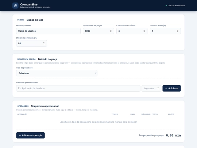
Task: Click the Segundos stepper arrows
Action: [x=158, y=88]
